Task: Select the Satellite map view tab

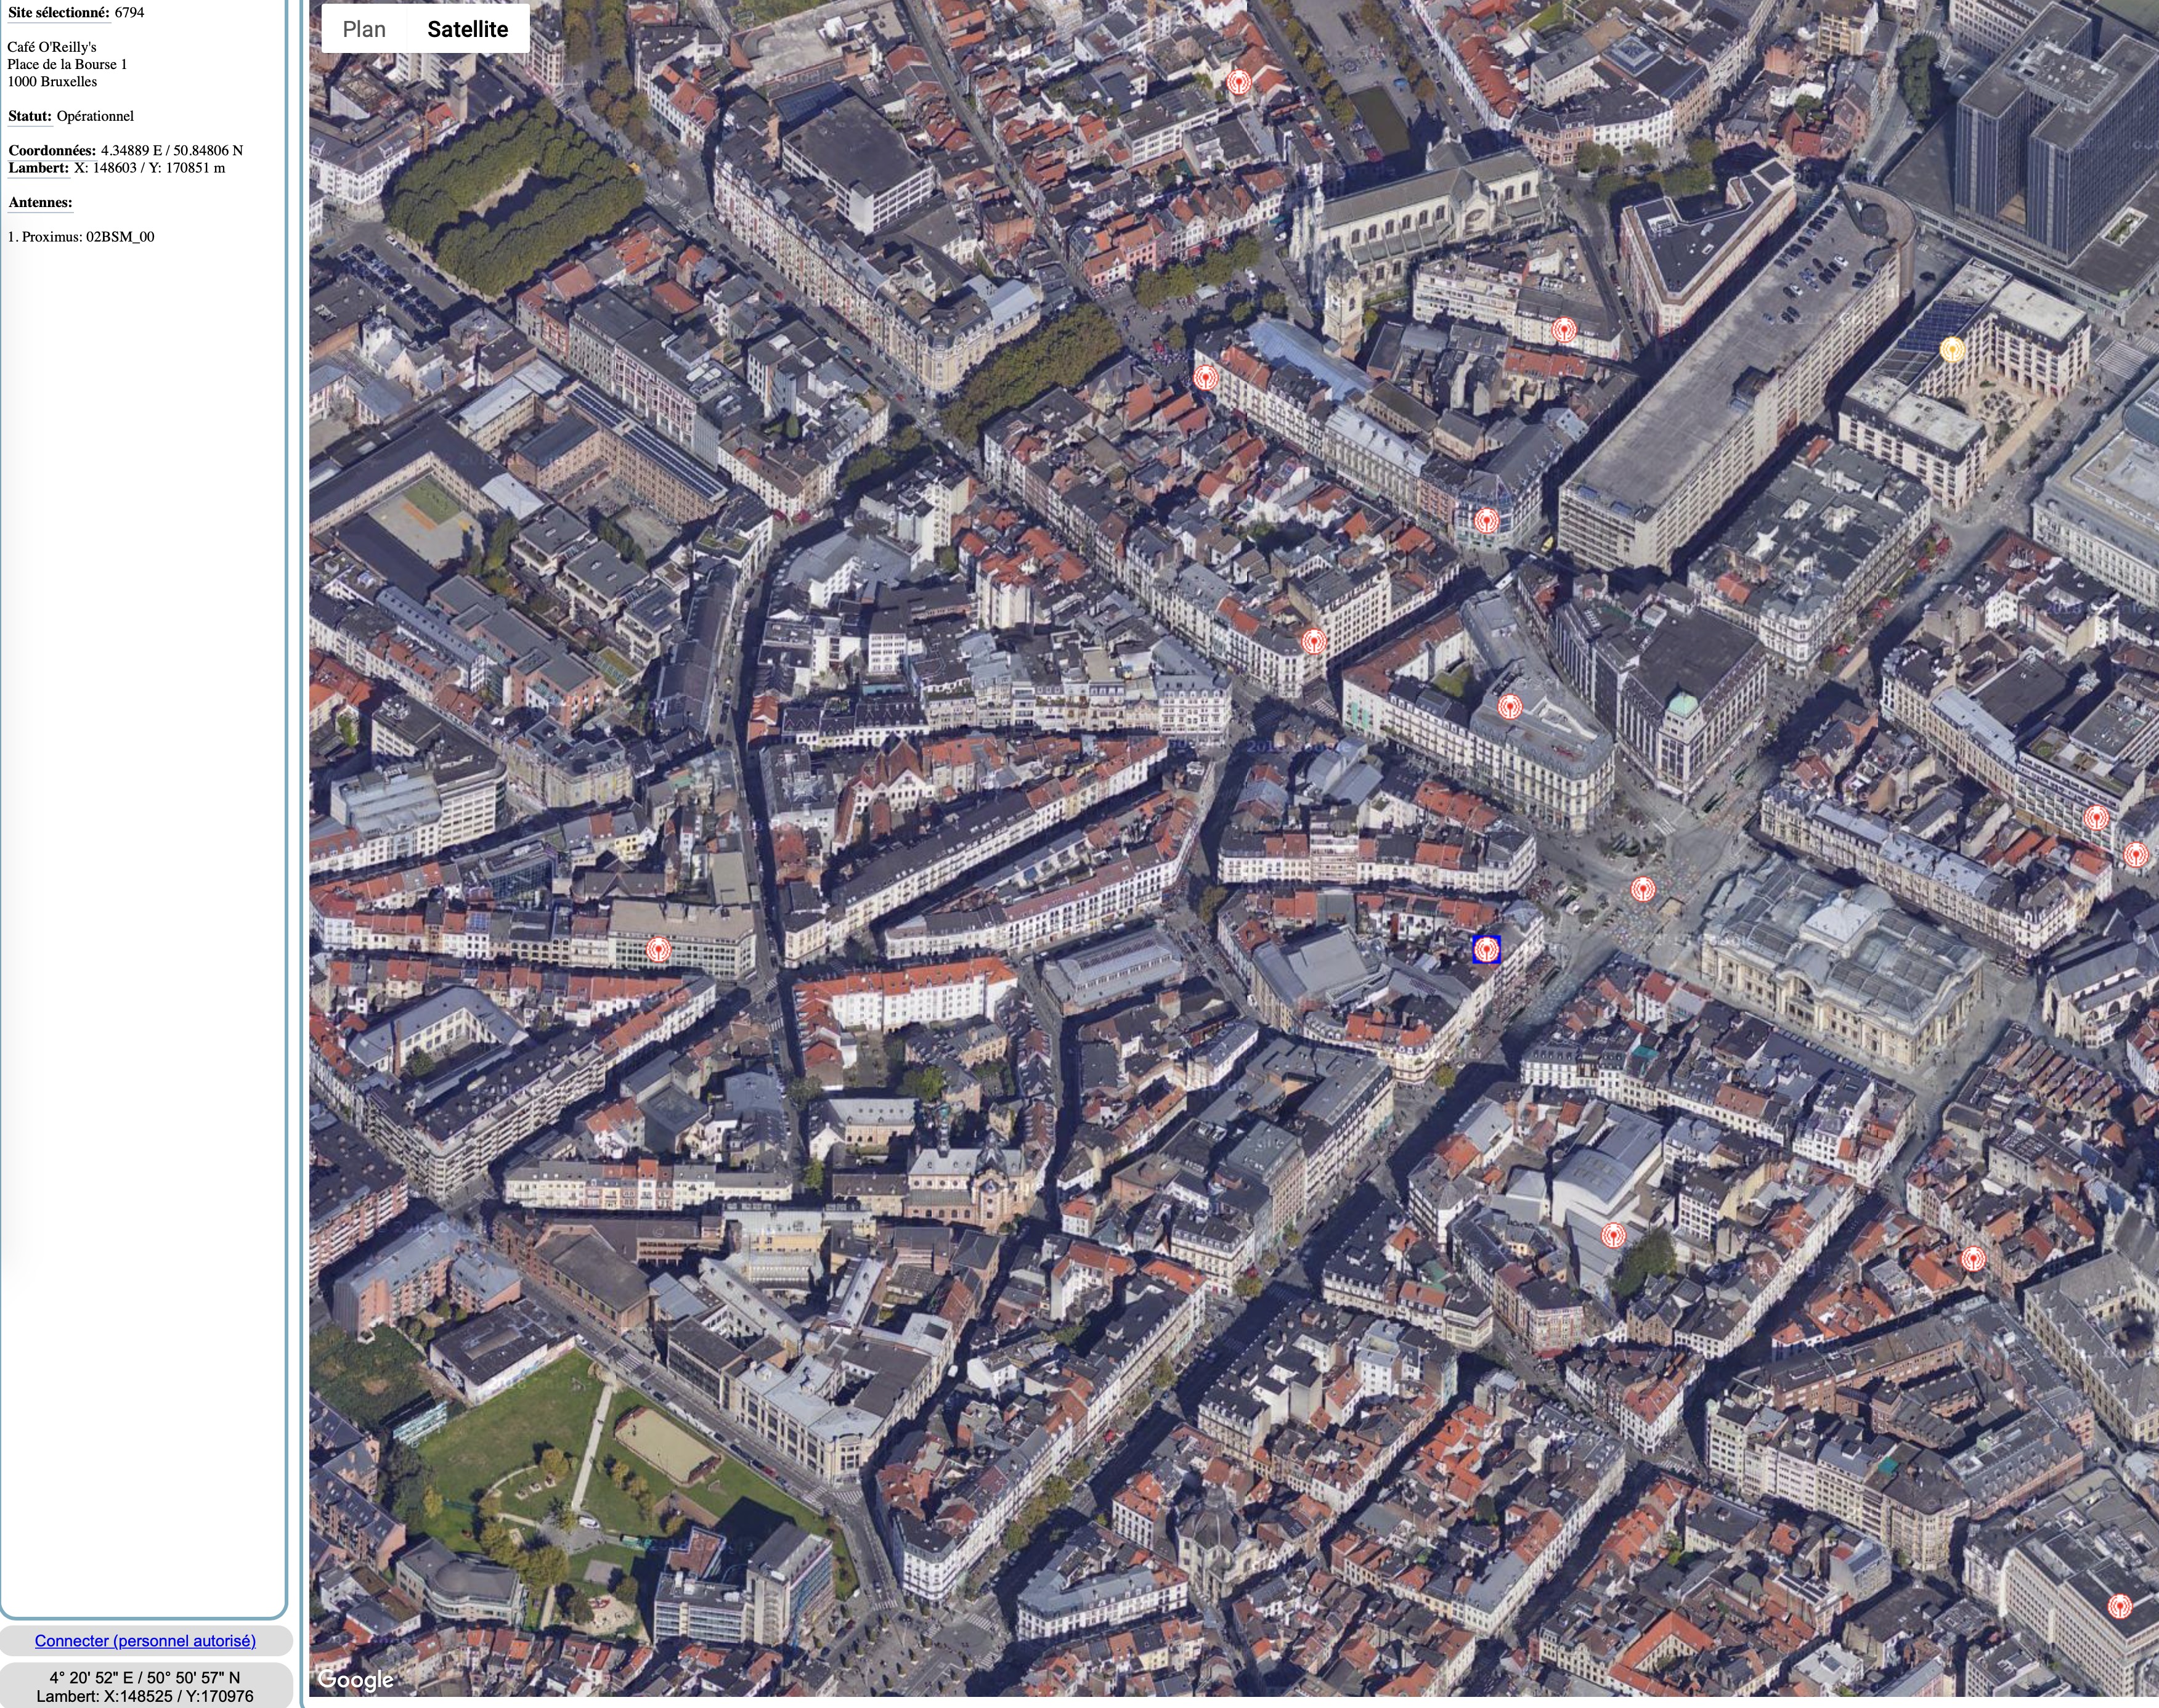Action: [468, 29]
